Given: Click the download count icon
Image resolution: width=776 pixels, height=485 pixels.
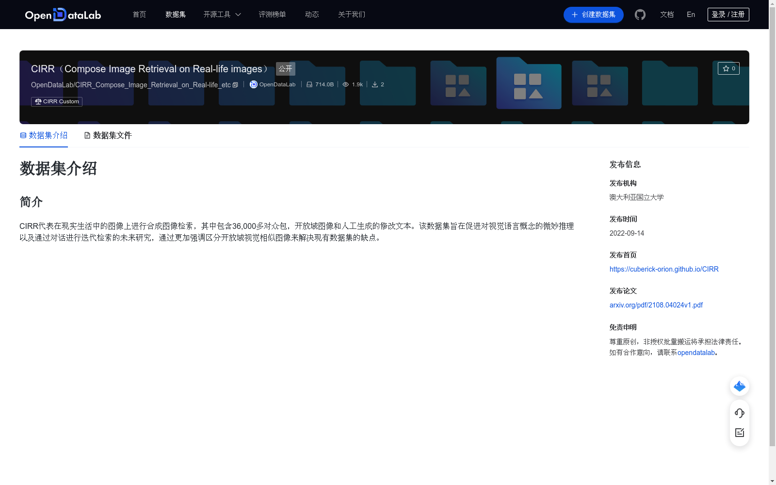Looking at the screenshot, I should 375,84.
